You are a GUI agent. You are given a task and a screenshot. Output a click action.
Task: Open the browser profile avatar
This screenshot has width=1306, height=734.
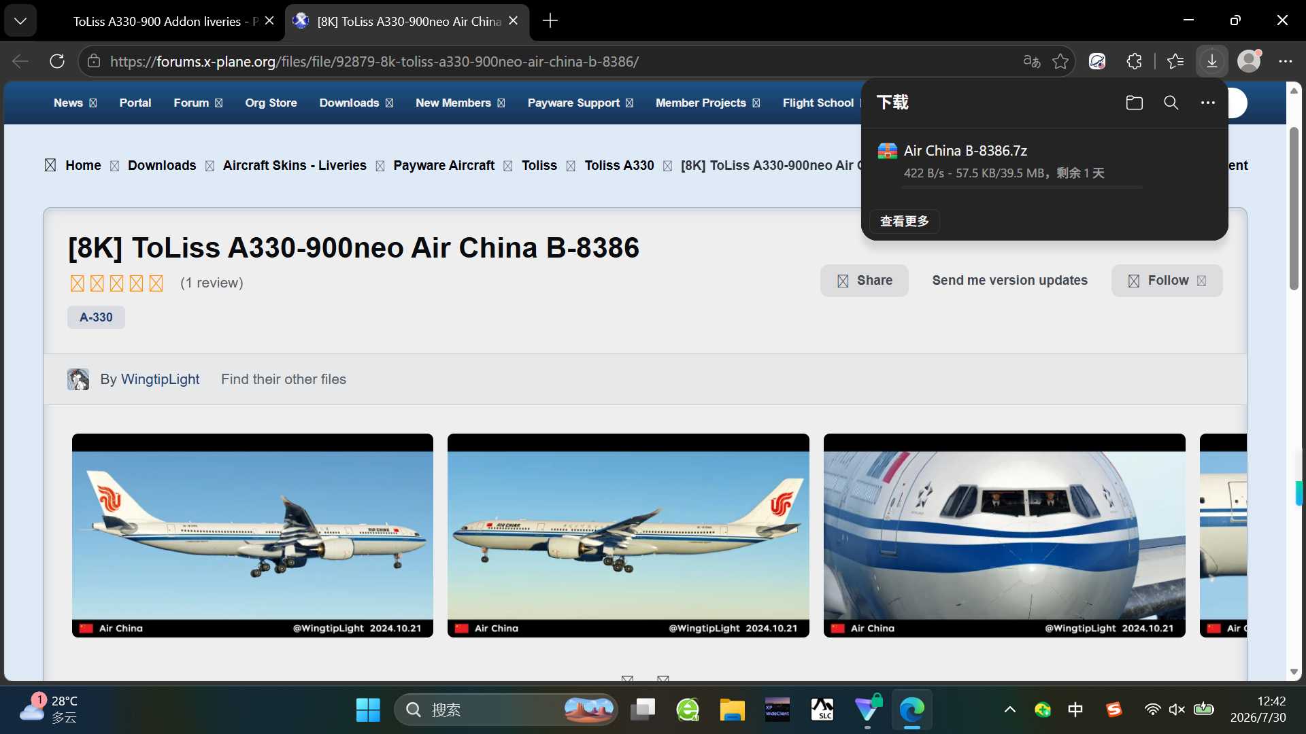click(x=1249, y=61)
